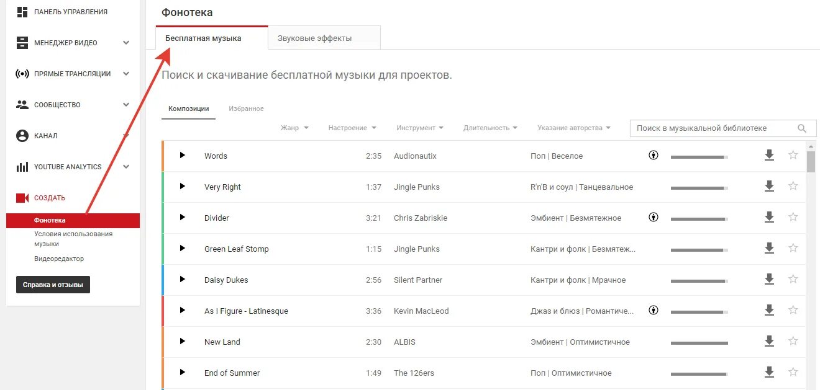Switch to Бесплатная музыка tab
Screen dimensions: 820x390
click(212, 38)
